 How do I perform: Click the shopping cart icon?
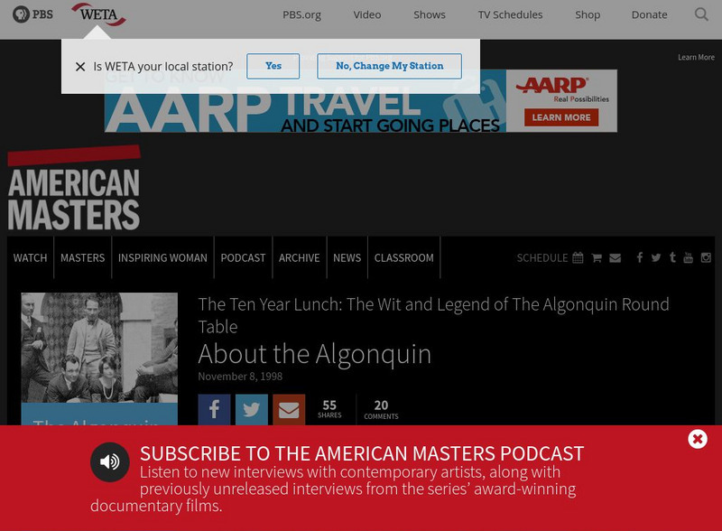click(597, 257)
